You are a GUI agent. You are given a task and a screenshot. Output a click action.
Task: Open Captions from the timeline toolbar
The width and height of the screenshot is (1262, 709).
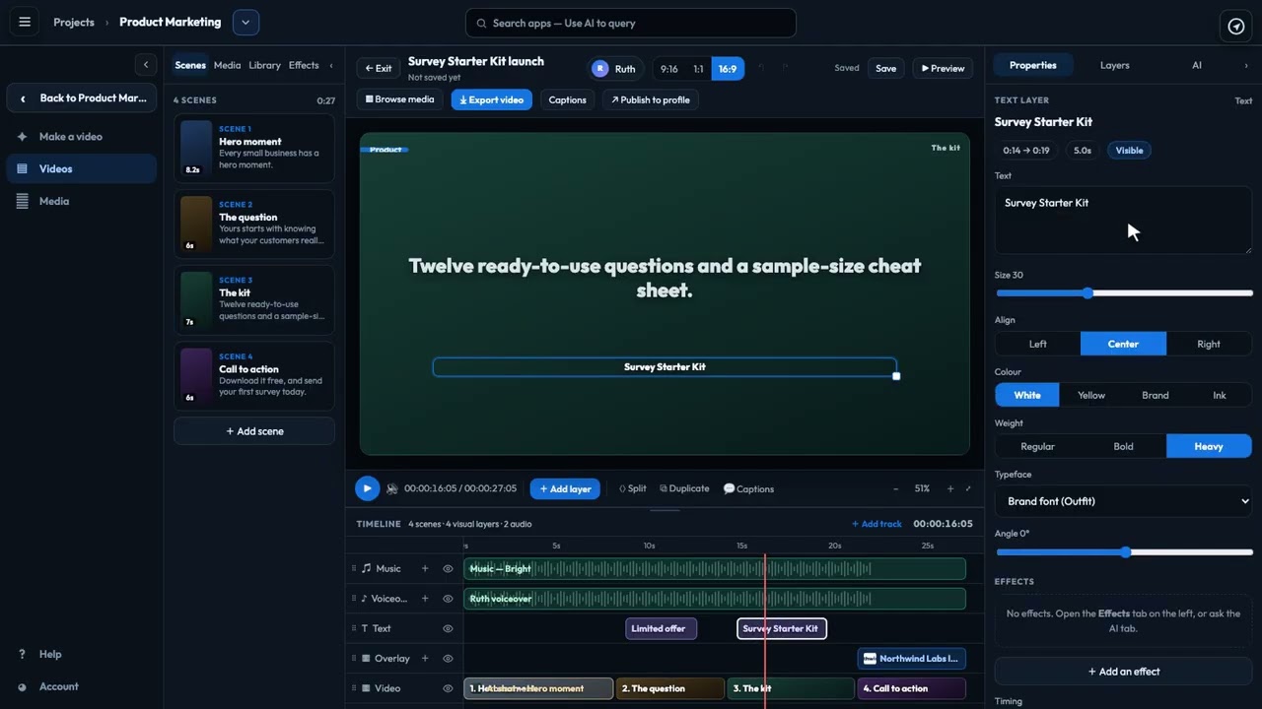[748, 488]
